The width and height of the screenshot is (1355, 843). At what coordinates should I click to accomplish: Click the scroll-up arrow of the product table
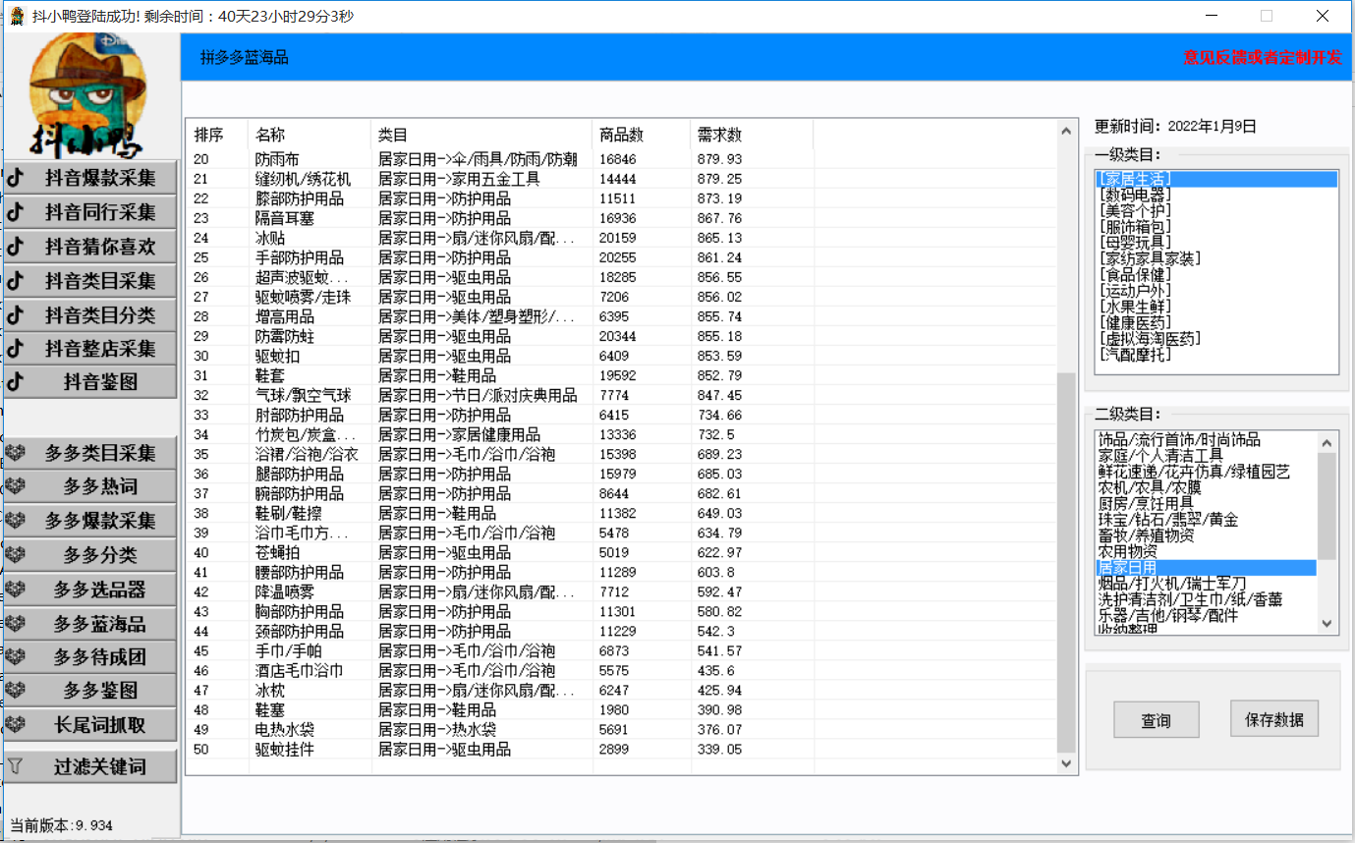click(x=1066, y=131)
